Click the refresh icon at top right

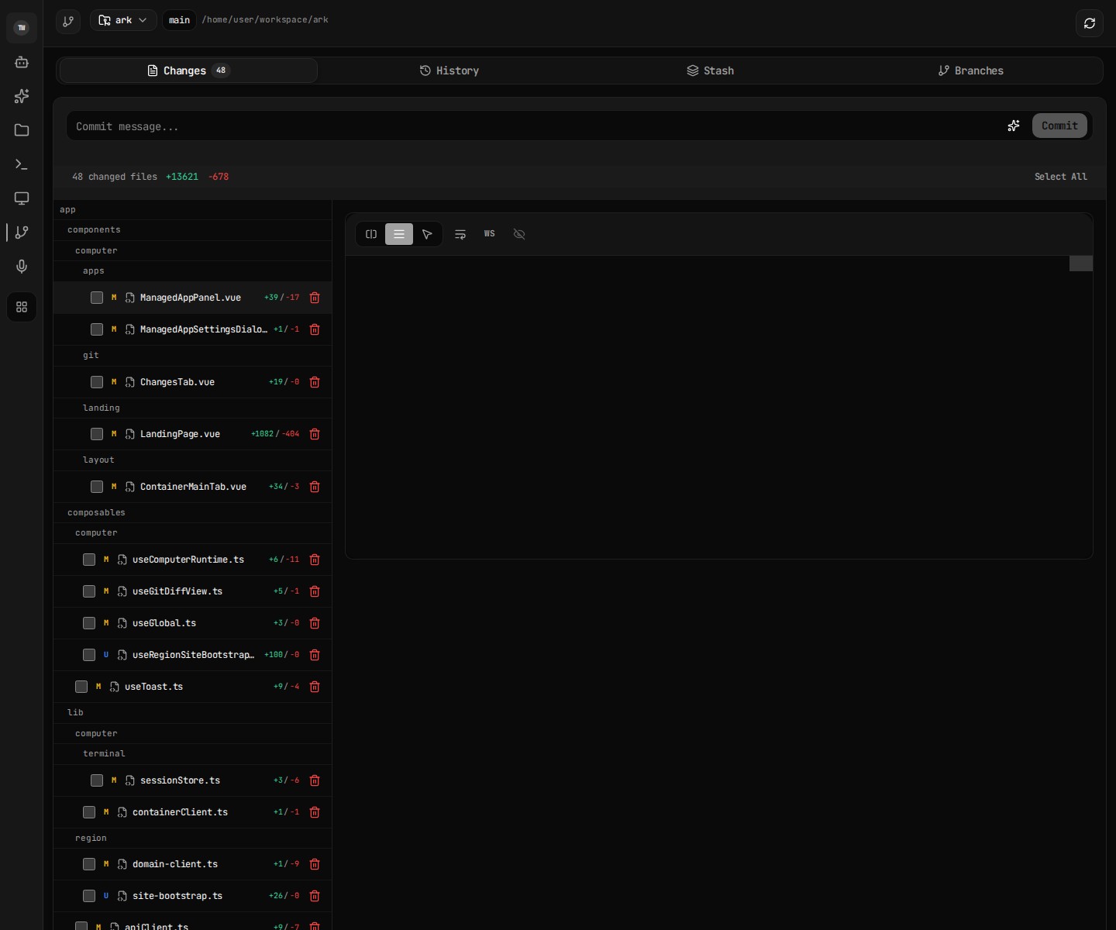click(x=1089, y=23)
